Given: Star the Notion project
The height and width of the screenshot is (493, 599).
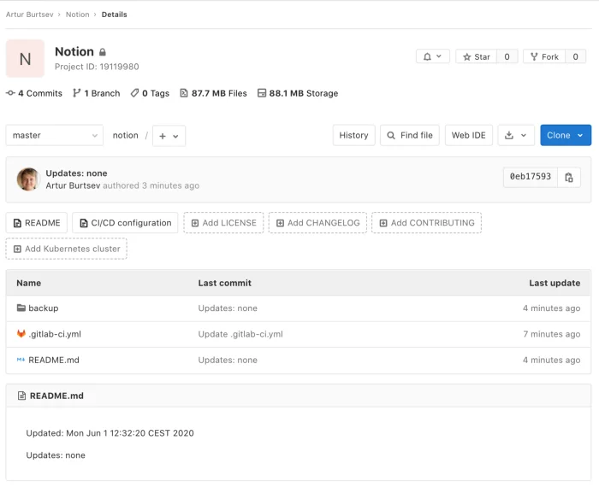Looking at the screenshot, I should tap(477, 56).
